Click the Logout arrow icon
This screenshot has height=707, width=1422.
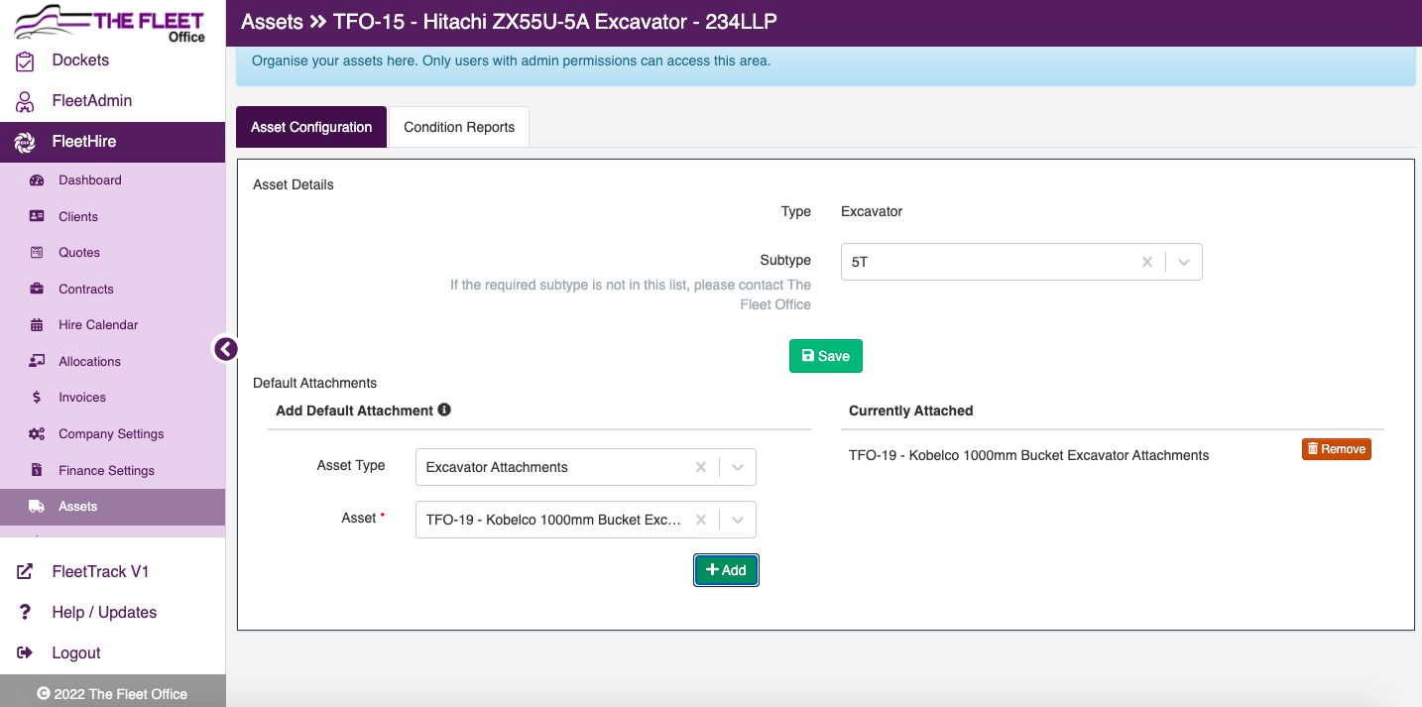click(25, 653)
